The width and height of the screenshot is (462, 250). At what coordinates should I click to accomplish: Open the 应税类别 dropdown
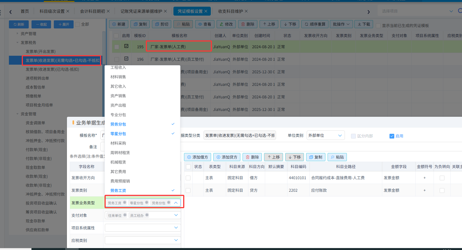click(143, 240)
